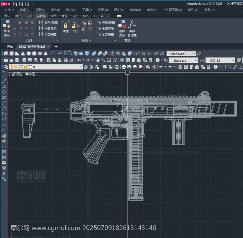Open the ISO-25 dimension style dropdown

point(233,61)
